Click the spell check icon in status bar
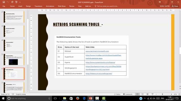 13,94
